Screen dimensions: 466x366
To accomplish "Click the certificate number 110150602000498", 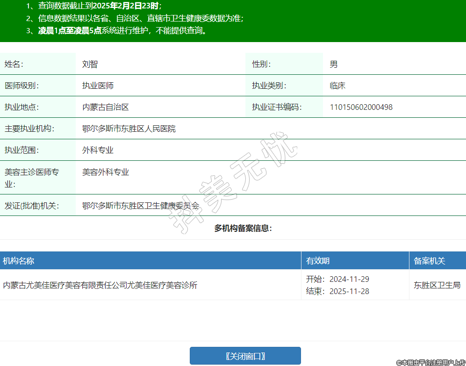I will point(361,107).
